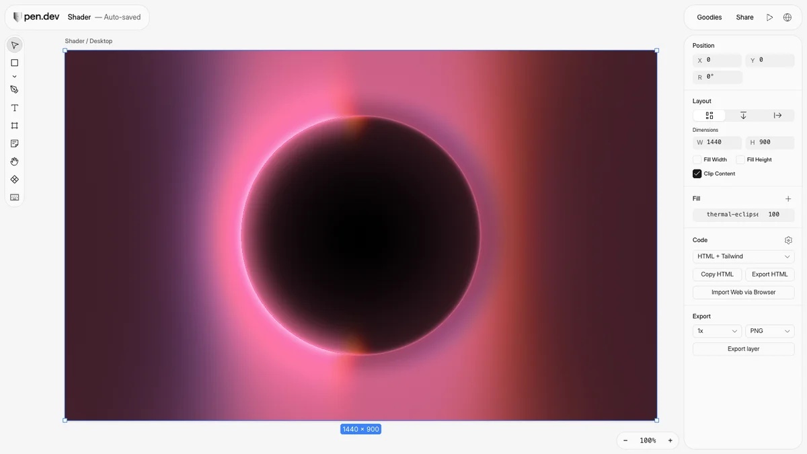
Task: Open the keyboard shortcuts icon
Action: click(14, 197)
